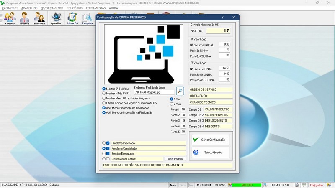Screen dimensions: 335x188
Task: Uncheck the Problema Informado checkbox
Action: click(108, 143)
